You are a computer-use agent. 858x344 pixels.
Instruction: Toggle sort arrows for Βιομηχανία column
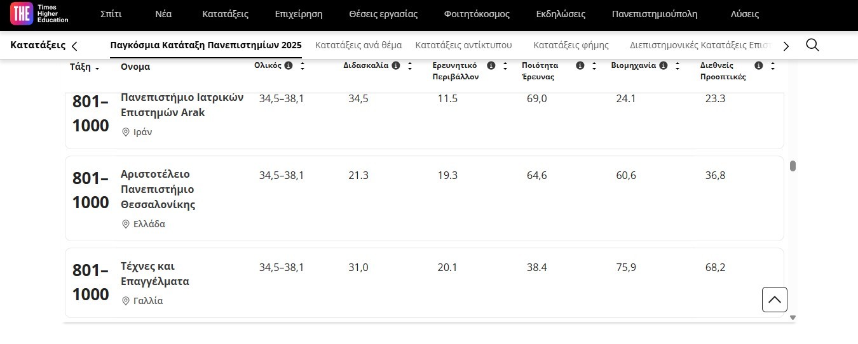pyautogui.click(x=678, y=66)
